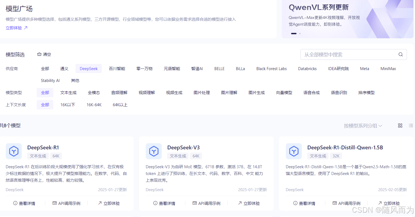
Task: Choose the 通义 provider filter
Action: [64, 69]
